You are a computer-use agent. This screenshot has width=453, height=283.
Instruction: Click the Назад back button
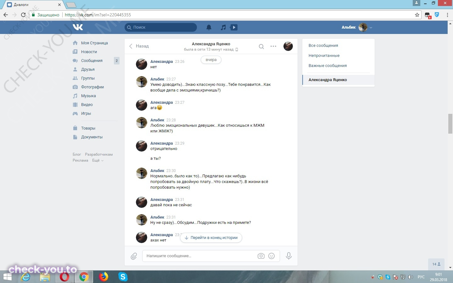[x=139, y=46]
